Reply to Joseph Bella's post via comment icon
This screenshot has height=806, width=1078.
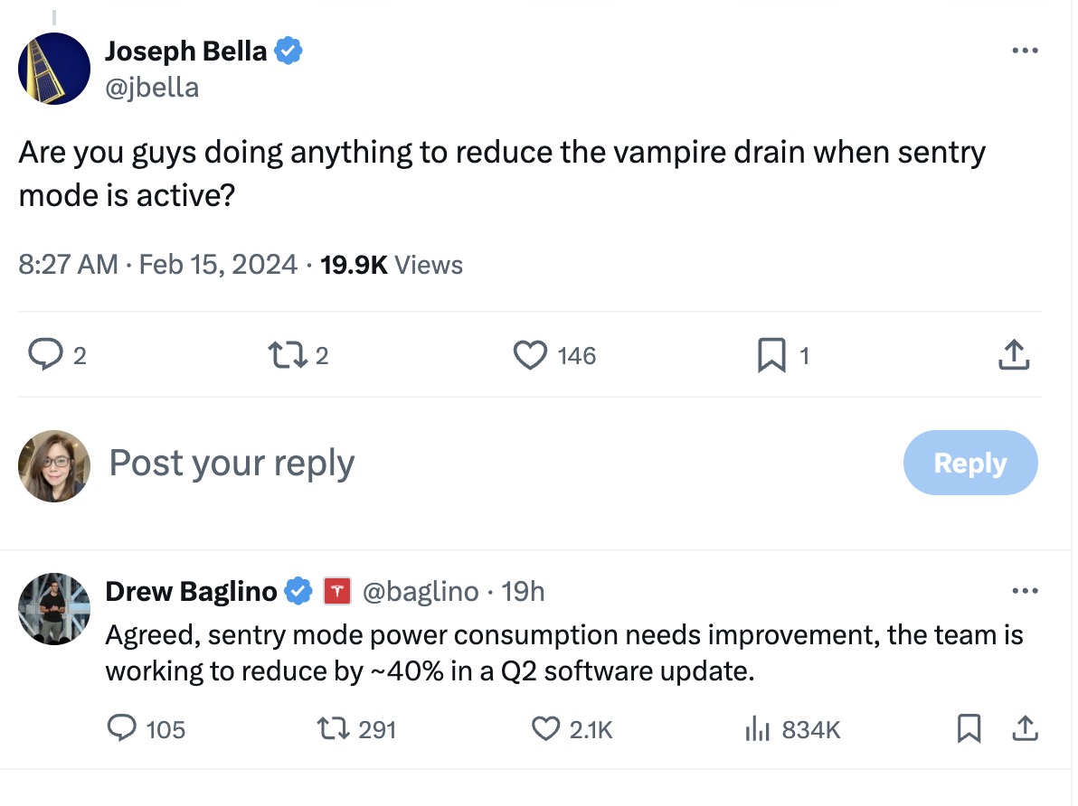[x=43, y=356]
